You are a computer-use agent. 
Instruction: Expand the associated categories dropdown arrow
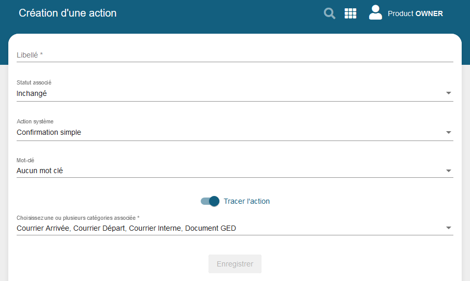click(449, 228)
